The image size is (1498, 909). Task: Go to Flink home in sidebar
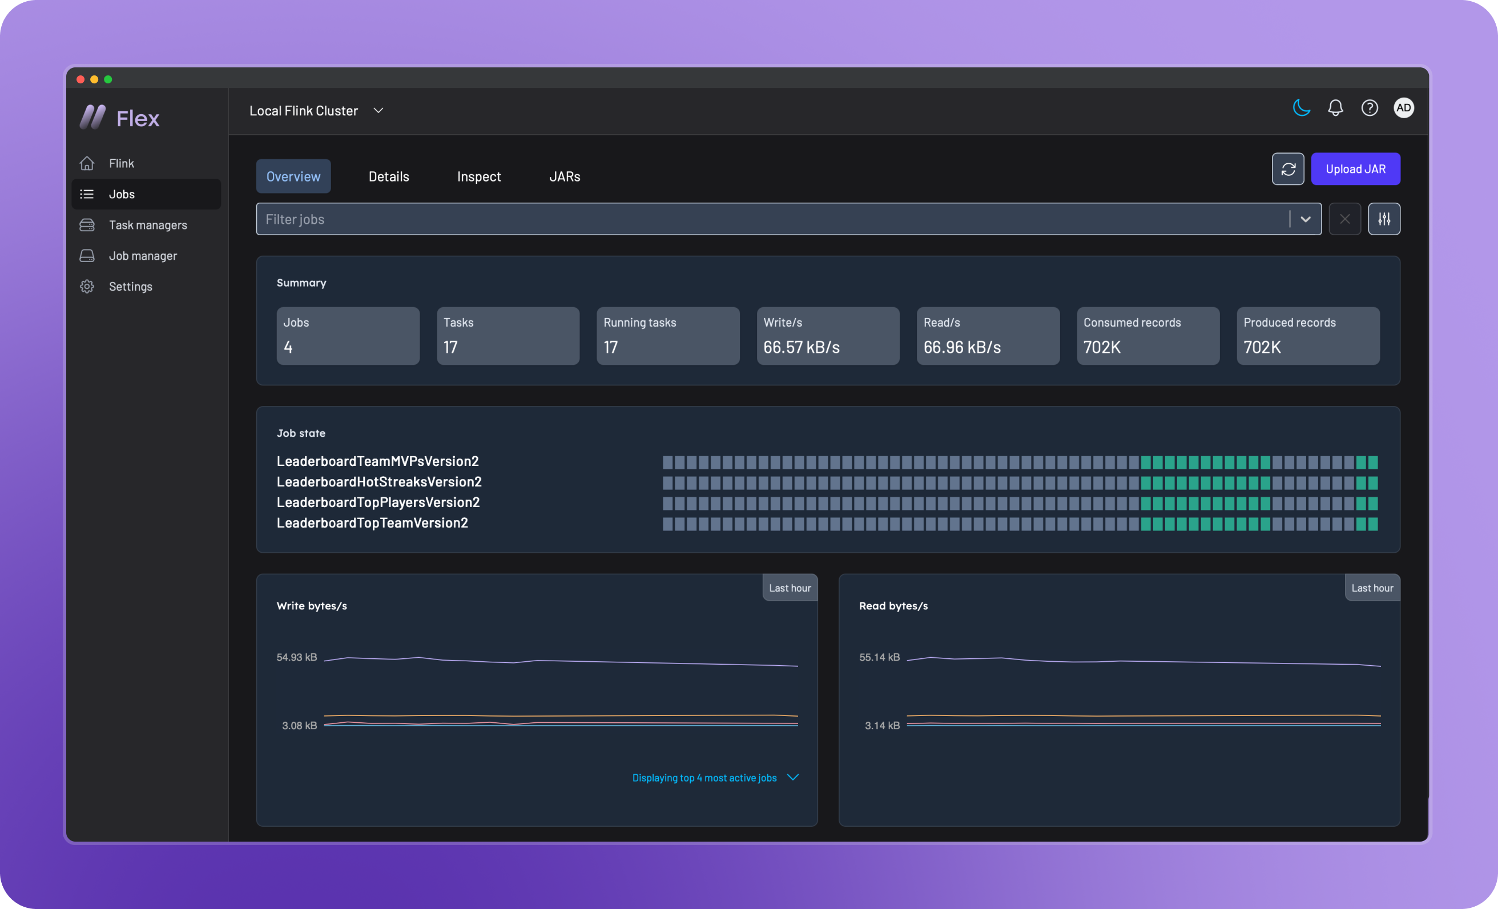(121, 163)
